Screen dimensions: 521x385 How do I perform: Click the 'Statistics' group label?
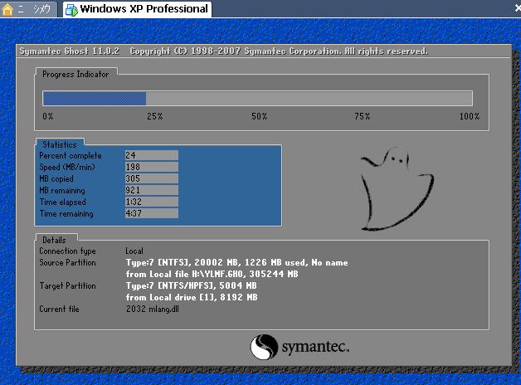[x=60, y=145]
